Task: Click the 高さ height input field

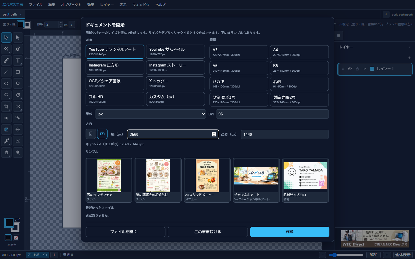Action: tap(285, 134)
